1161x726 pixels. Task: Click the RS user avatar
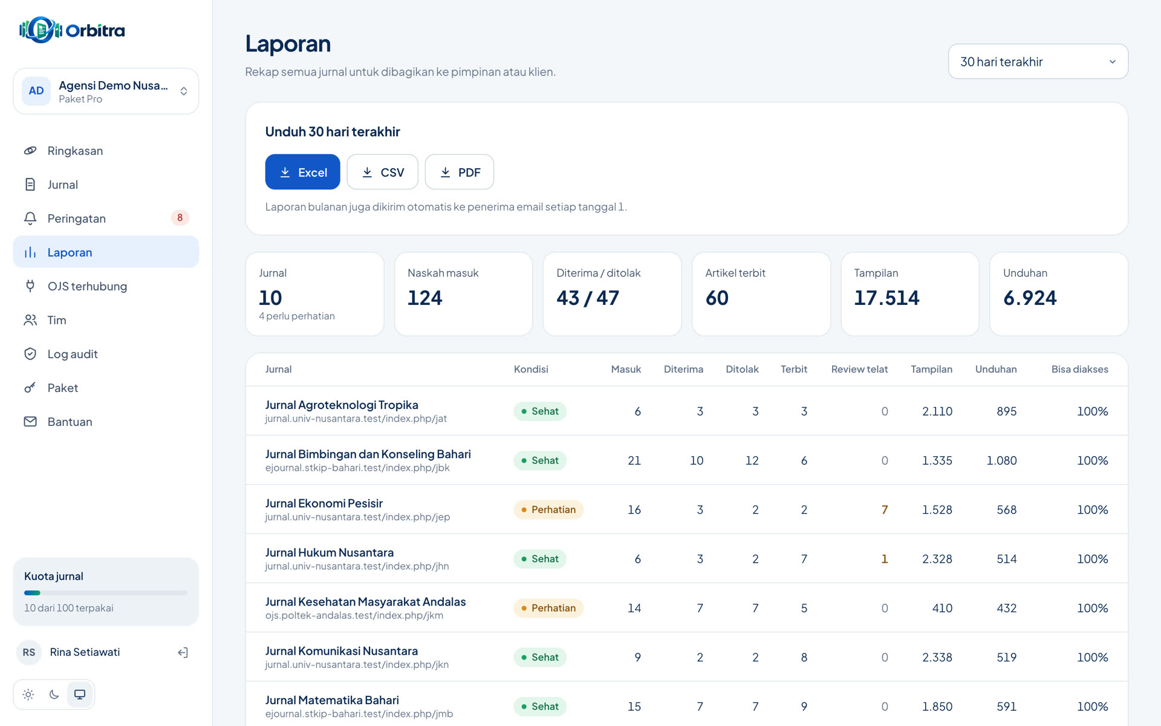pyautogui.click(x=29, y=652)
